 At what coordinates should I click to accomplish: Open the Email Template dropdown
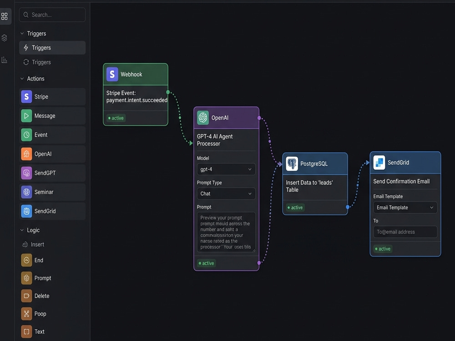click(x=405, y=208)
